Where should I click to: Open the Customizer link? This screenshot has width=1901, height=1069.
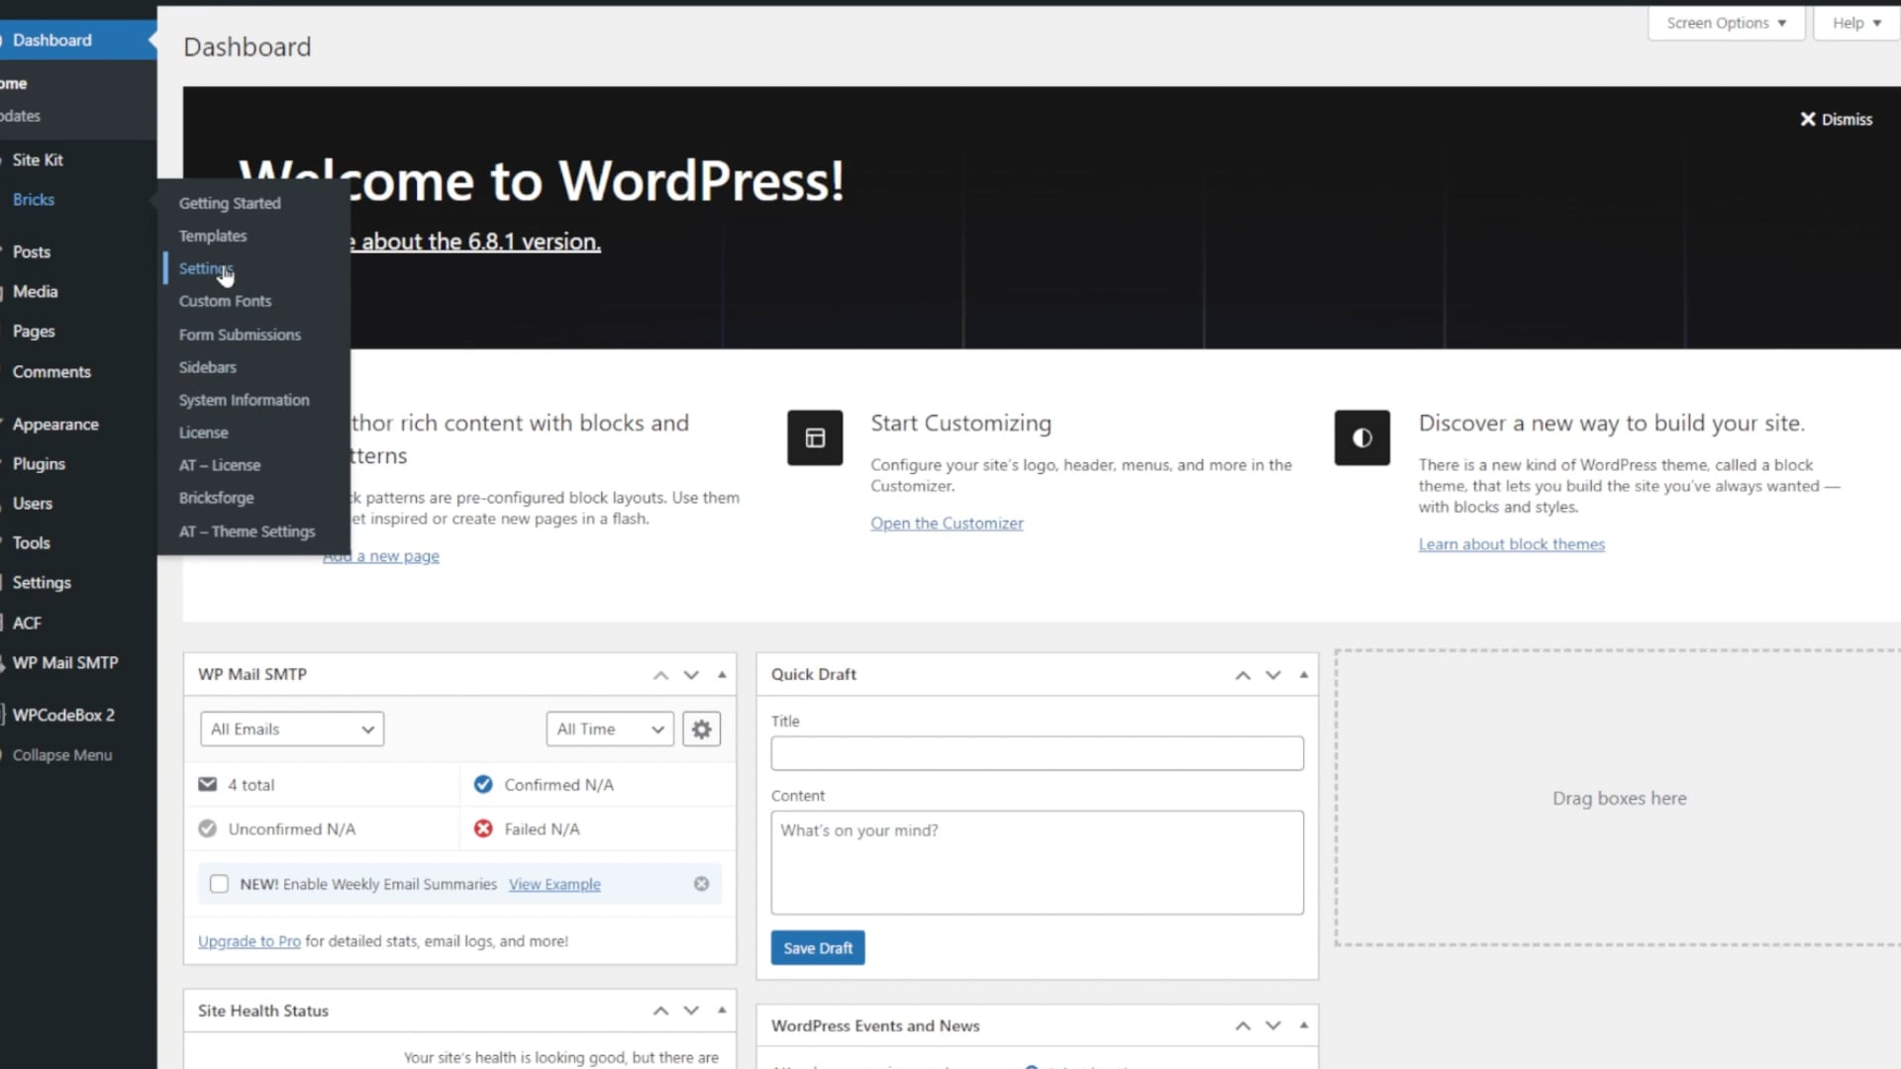click(x=947, y=524)
